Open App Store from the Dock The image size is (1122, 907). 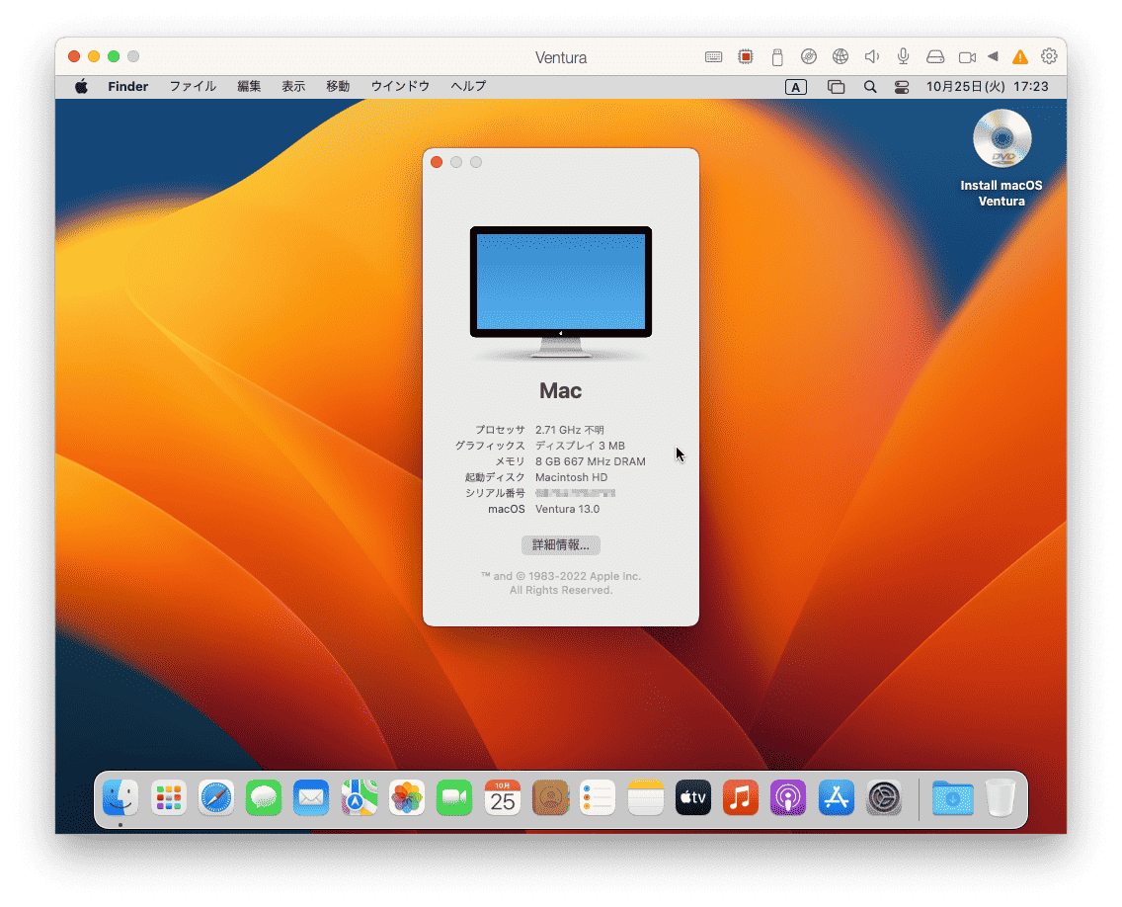click(x=836, y=797)
